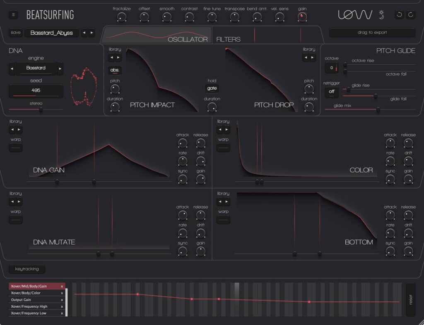Go to next Pitch Drop library curve
This screenshot has width=424, height=325.
(x=312, y=57)
